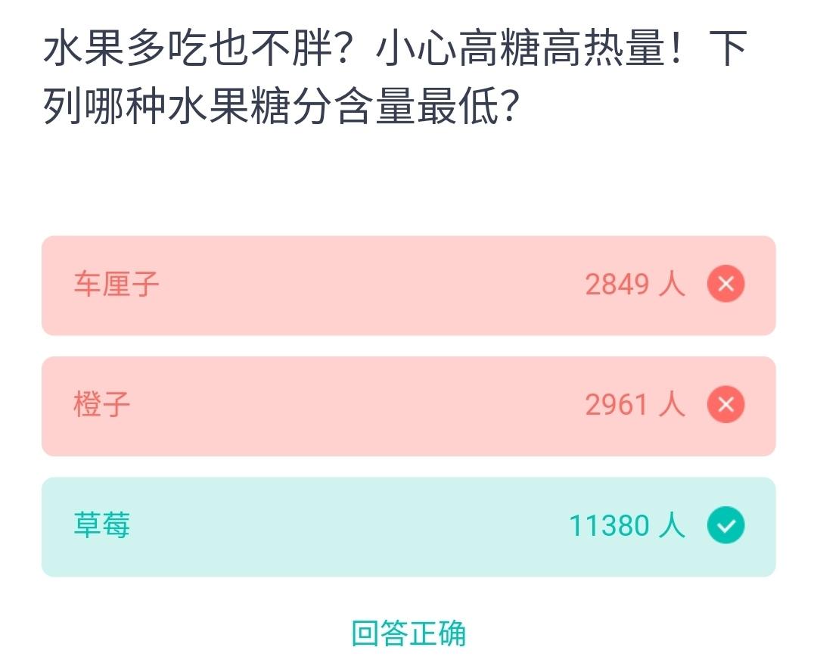Select the 车厘子 answer option
This screenshot has width=817, height=669.
pos(408,285)
